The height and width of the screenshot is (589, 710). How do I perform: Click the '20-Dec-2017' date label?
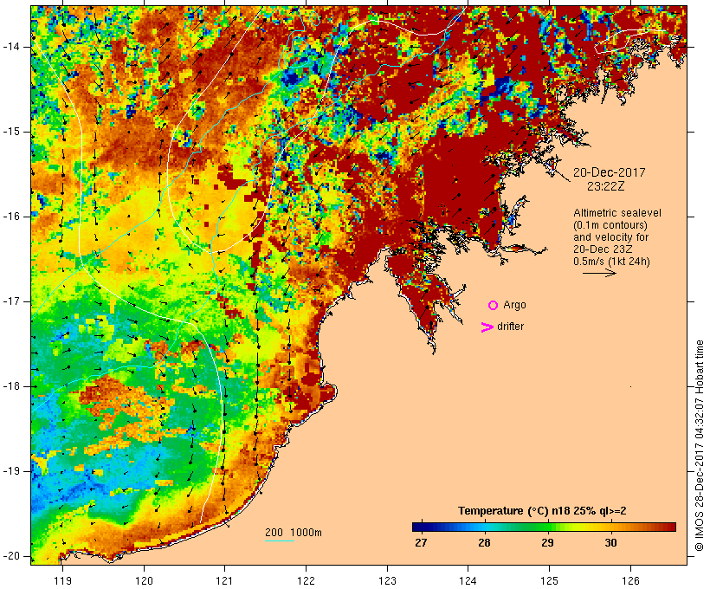click(x=609, y=172)
